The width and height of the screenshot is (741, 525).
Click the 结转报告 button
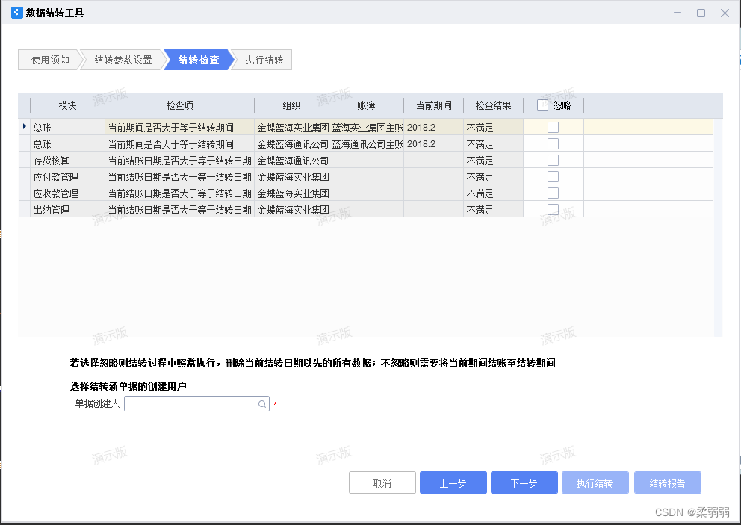point(667,482)
